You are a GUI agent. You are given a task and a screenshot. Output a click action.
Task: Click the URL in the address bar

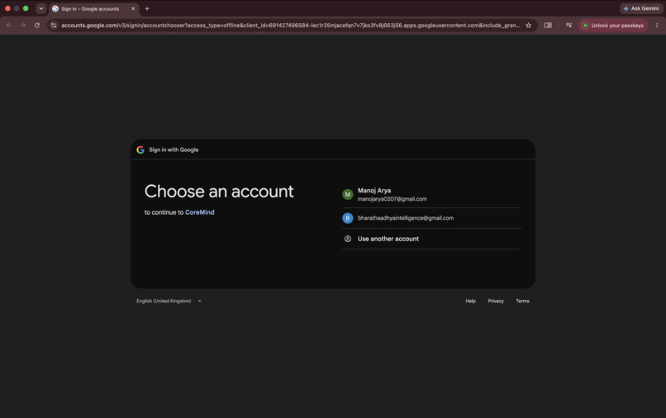tap(290, 26)
